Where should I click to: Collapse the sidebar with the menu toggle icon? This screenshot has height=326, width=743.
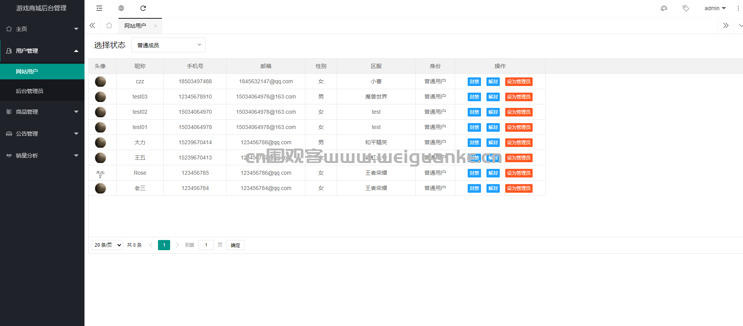(99, 8)
